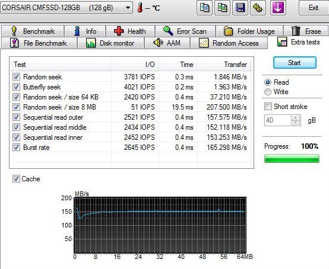Viewport: 329px width, 269px height.
Task: Uncheck the Butterfly seek test
Action: click(x=16, y=87)
